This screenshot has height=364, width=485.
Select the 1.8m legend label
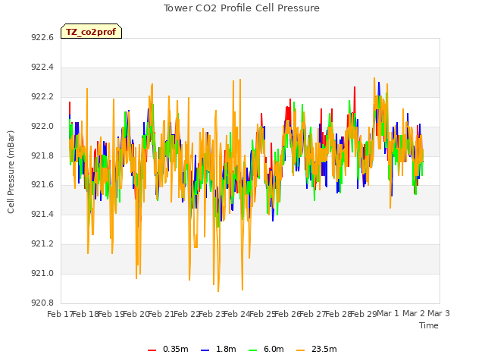[226, 349]
